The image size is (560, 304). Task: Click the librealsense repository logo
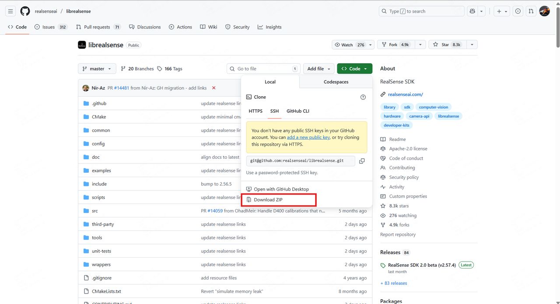click(82, 45)
